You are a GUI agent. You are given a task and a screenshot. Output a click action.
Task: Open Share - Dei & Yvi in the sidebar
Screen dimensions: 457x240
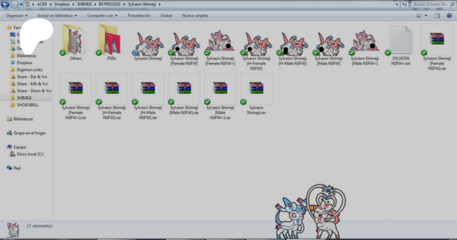32,77
